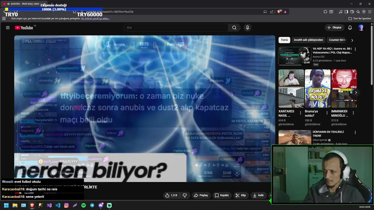This screenshot has width=374, height=210.
Task: Click the Paylaş share button
Action: pos(201,195)
